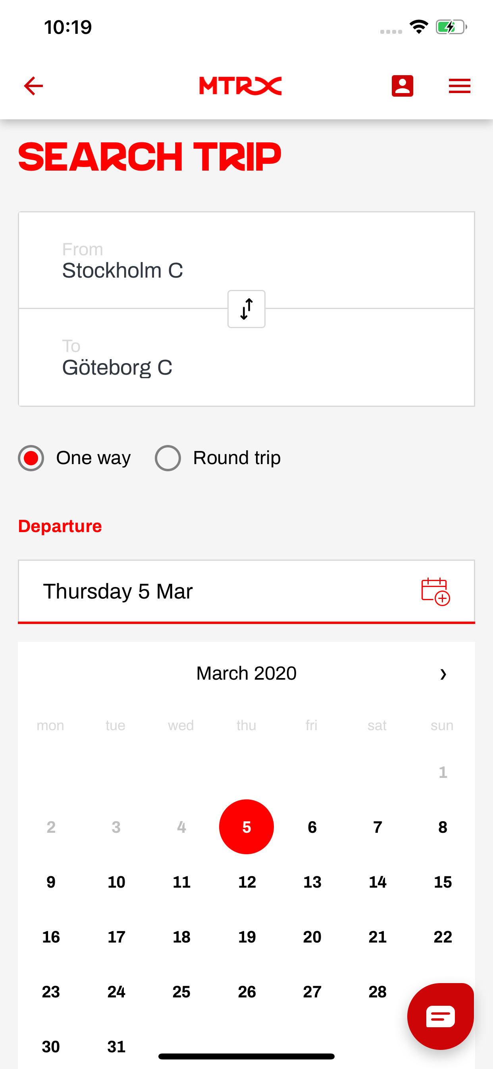This screenshot has height=1069, width=493.
Task: Select the Round trip option
Action: click(168, 458)
